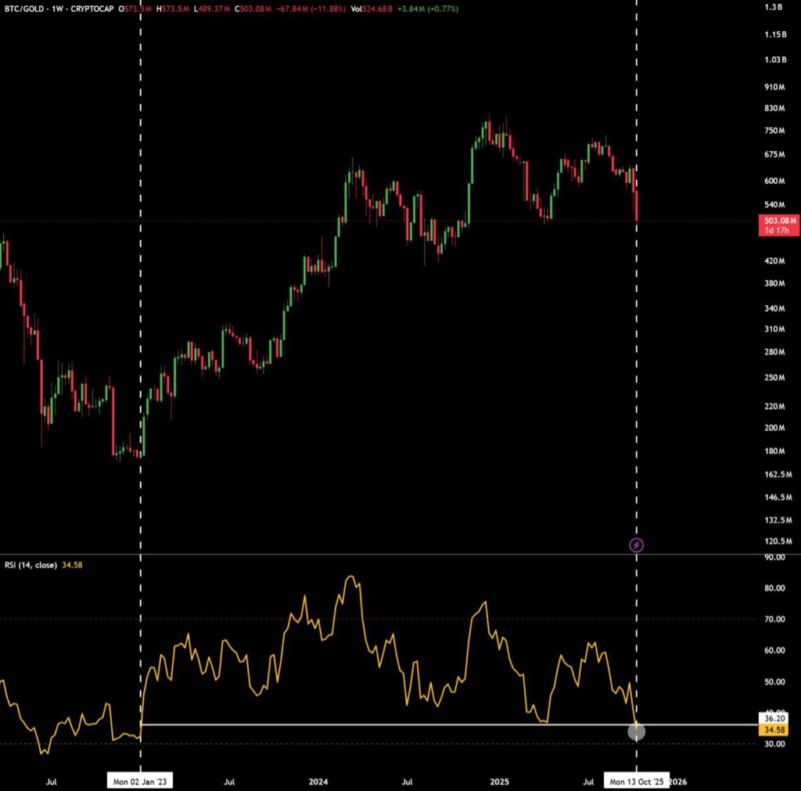
Task: Click the right dashed vertical line on chart
Action: [636, 313]
